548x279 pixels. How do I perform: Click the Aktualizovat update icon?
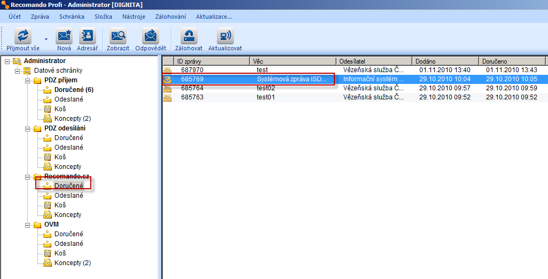[x=225, y=36]
